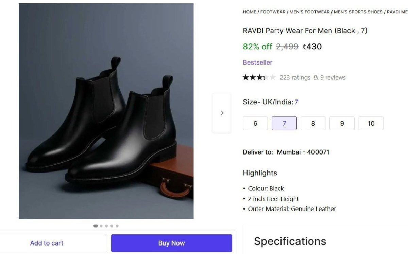
Task: Change the delivery location Mumbai - 400071
Action: coord(304,152)
